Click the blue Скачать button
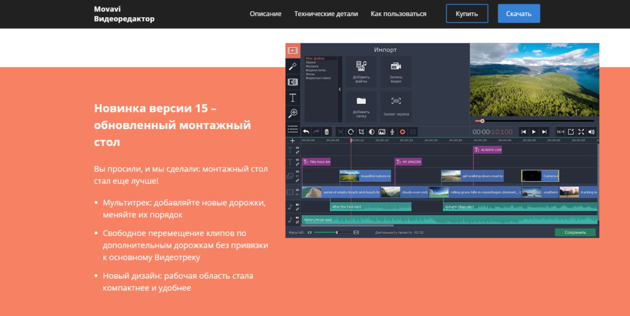 [x=519, y=14]
